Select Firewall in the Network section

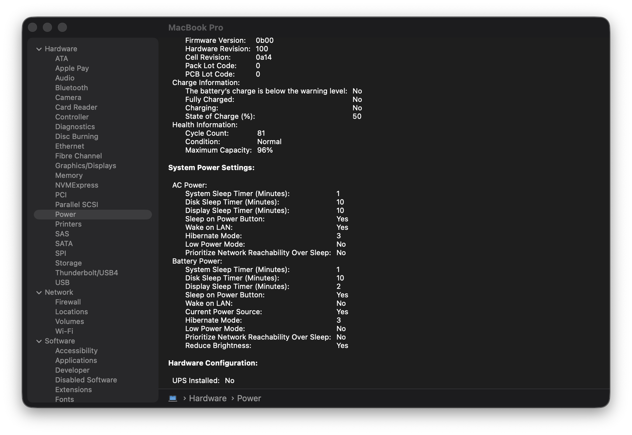point(68,302)
